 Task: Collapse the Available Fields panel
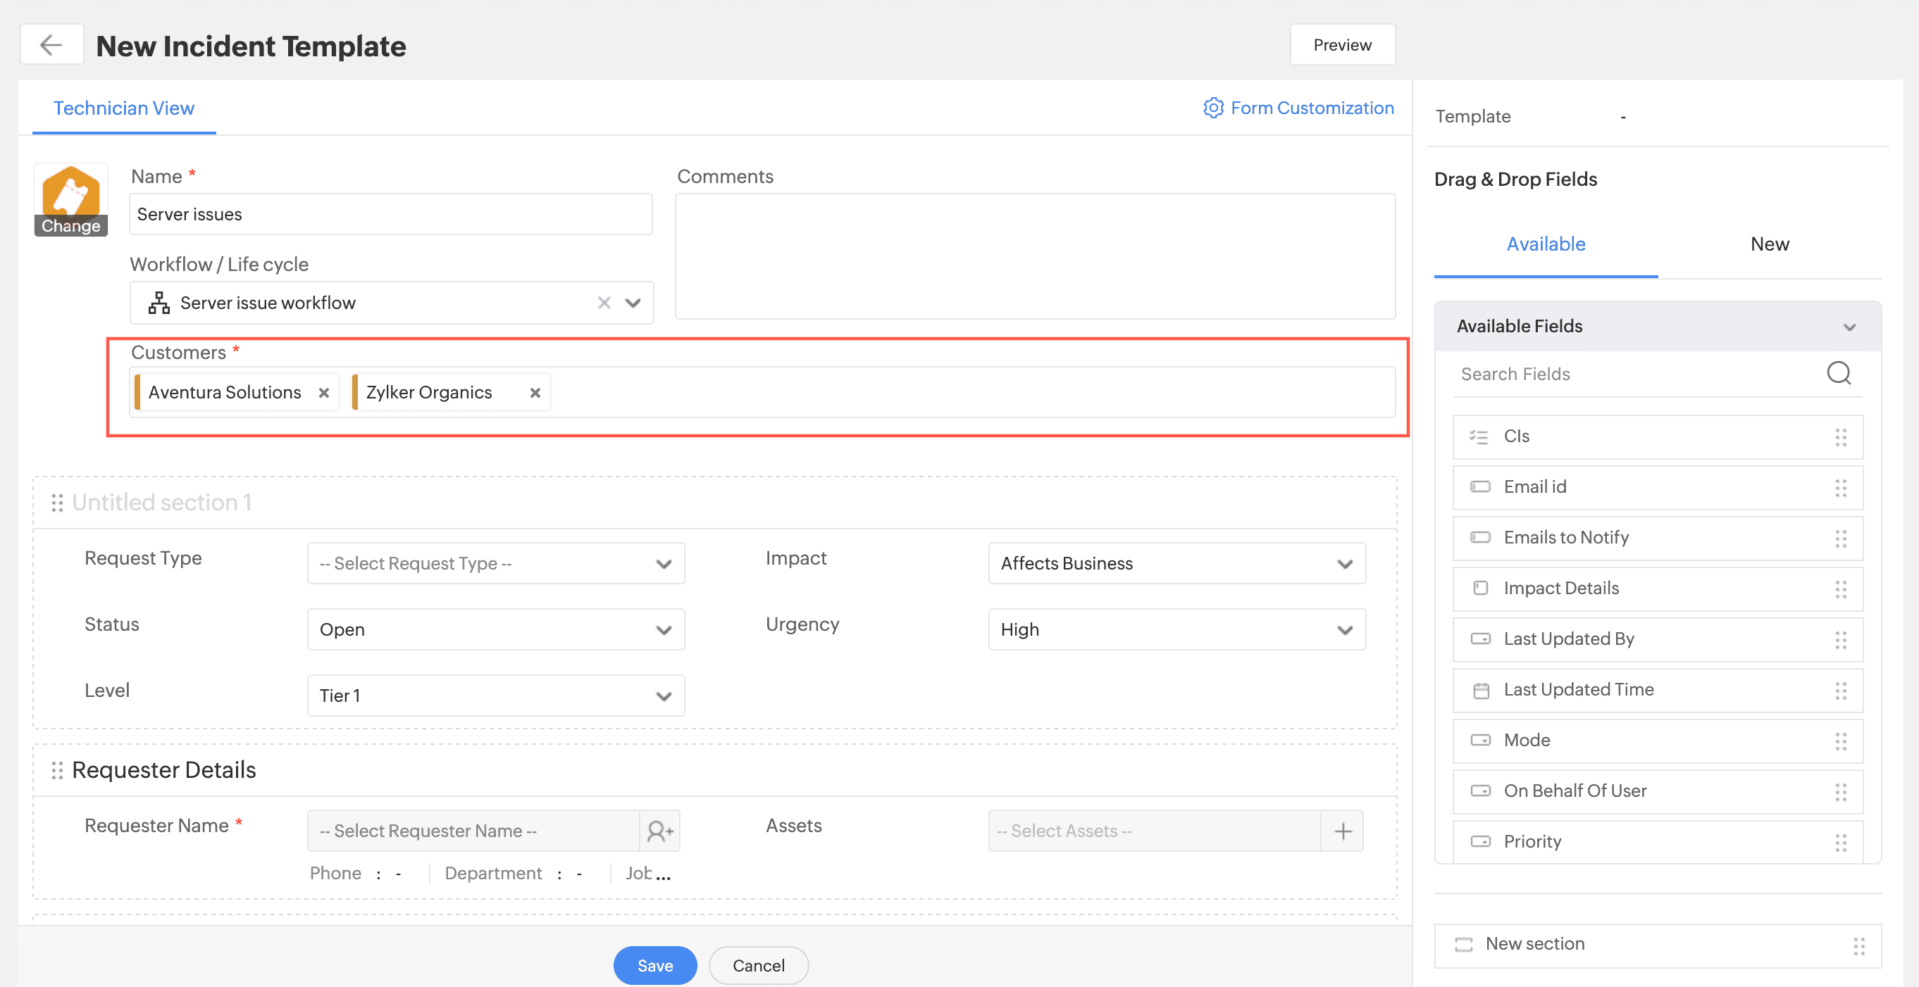coord(1849,327)
